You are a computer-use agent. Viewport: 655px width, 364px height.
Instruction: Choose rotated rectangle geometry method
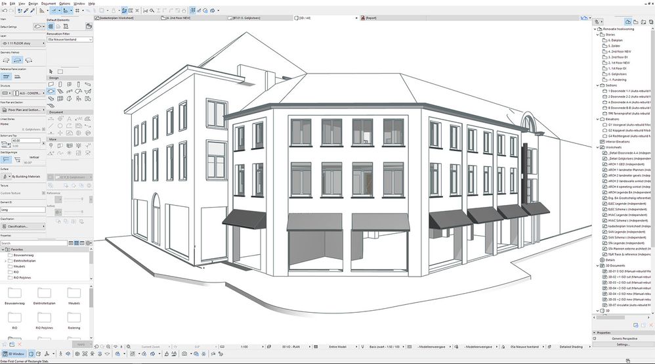28,60
